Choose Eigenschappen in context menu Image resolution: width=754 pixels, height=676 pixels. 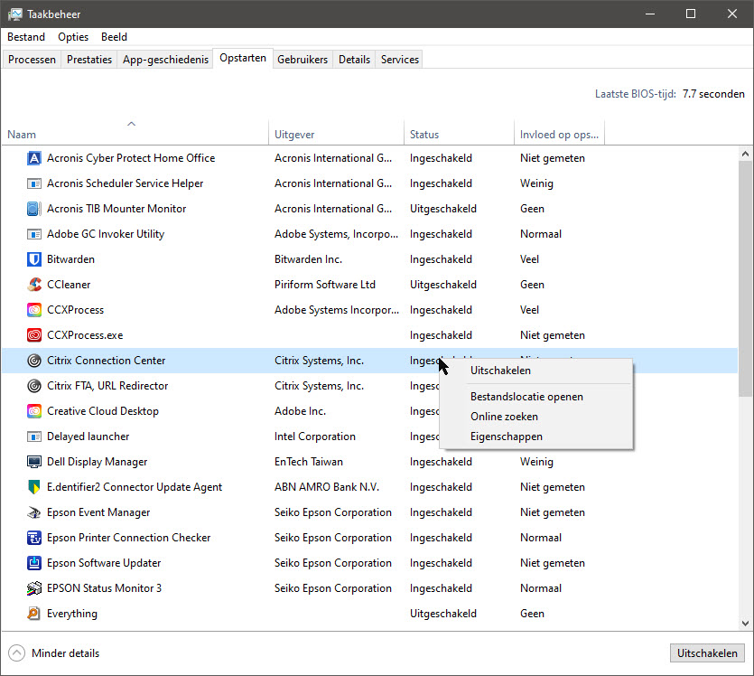536,437
